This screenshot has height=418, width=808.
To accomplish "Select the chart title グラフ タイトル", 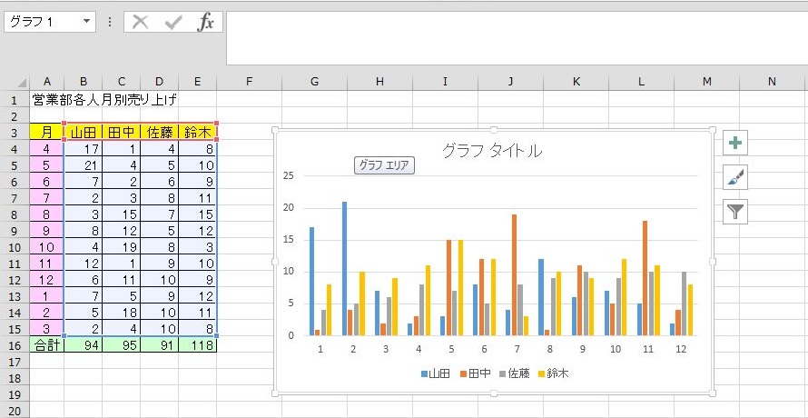I will tap(491, 152).
